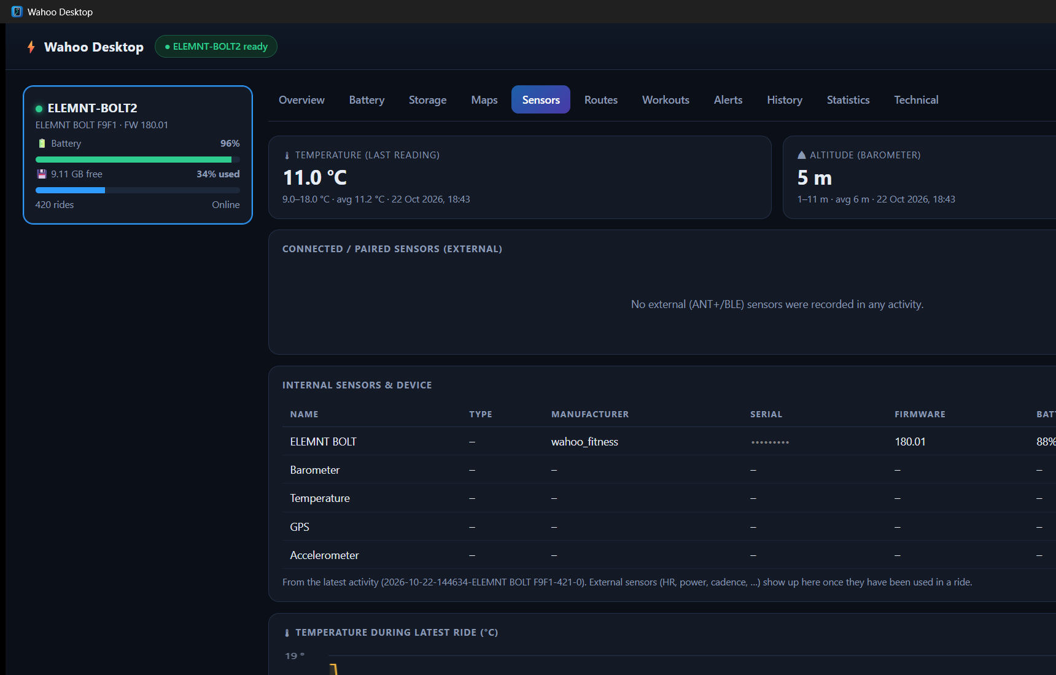1056x675 pixels.
Task: Open the Statistics tab
Action: 848,100
